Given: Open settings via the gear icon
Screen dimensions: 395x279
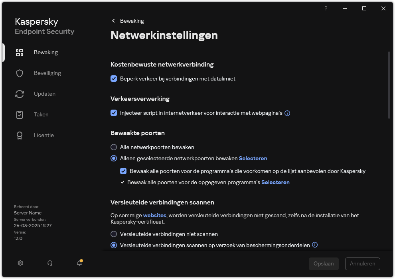Looking at the screenshot, I should click(20, 263).
